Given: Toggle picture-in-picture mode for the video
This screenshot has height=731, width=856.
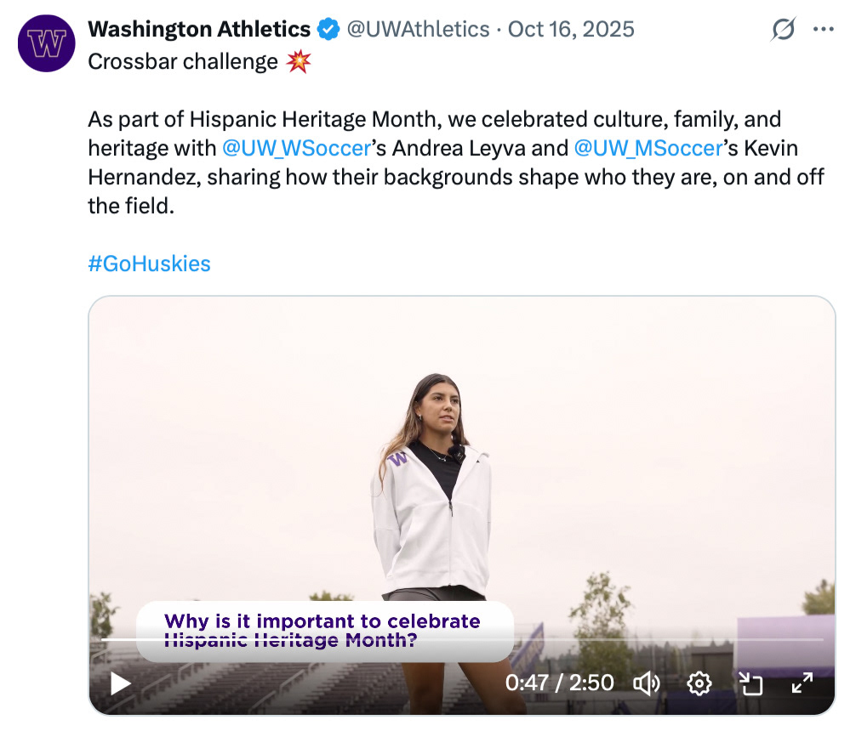Looking at the screenshot, I should (x=750, y=683).
